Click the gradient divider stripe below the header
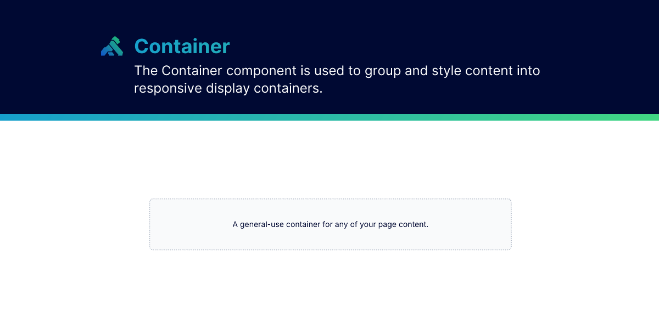Screen dimensions: 659x329 pos(329,116)
